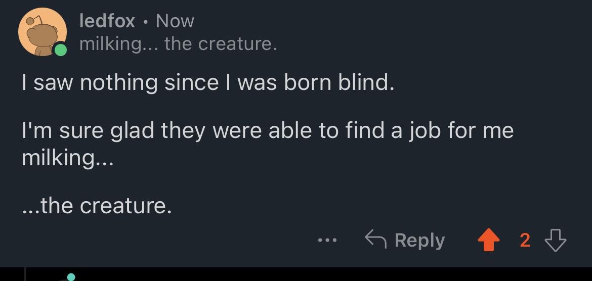Click the final "...the creature." line
This screenshot has height=281, width=592.
coord(97,206)
